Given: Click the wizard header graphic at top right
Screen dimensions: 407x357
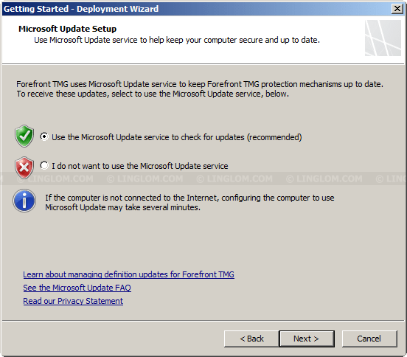Looking at the screenshot, I should (x=383, y=38).
